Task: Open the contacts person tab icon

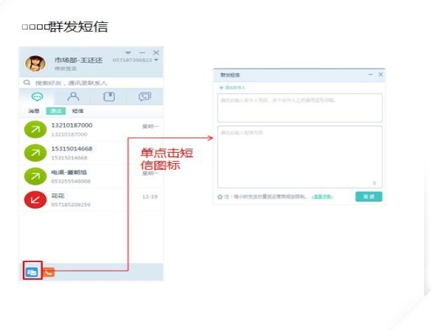Action: coord(73,97)
